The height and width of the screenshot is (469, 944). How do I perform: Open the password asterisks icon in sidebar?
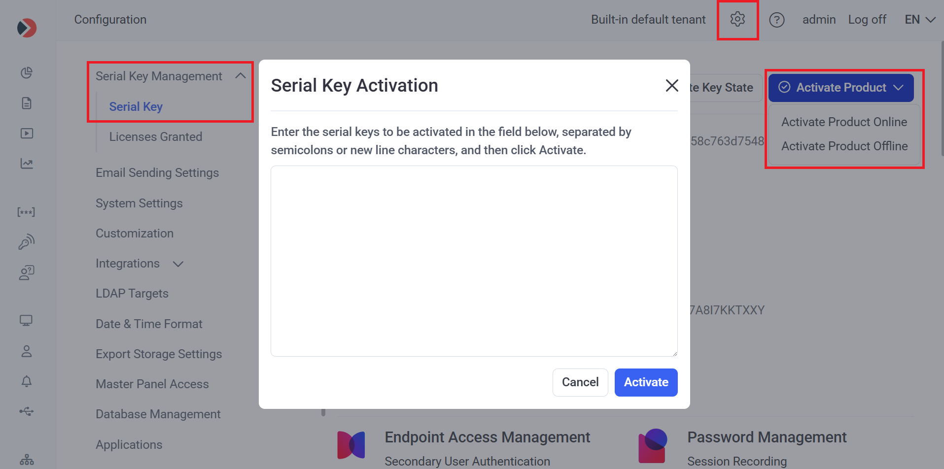coord(26,212)
